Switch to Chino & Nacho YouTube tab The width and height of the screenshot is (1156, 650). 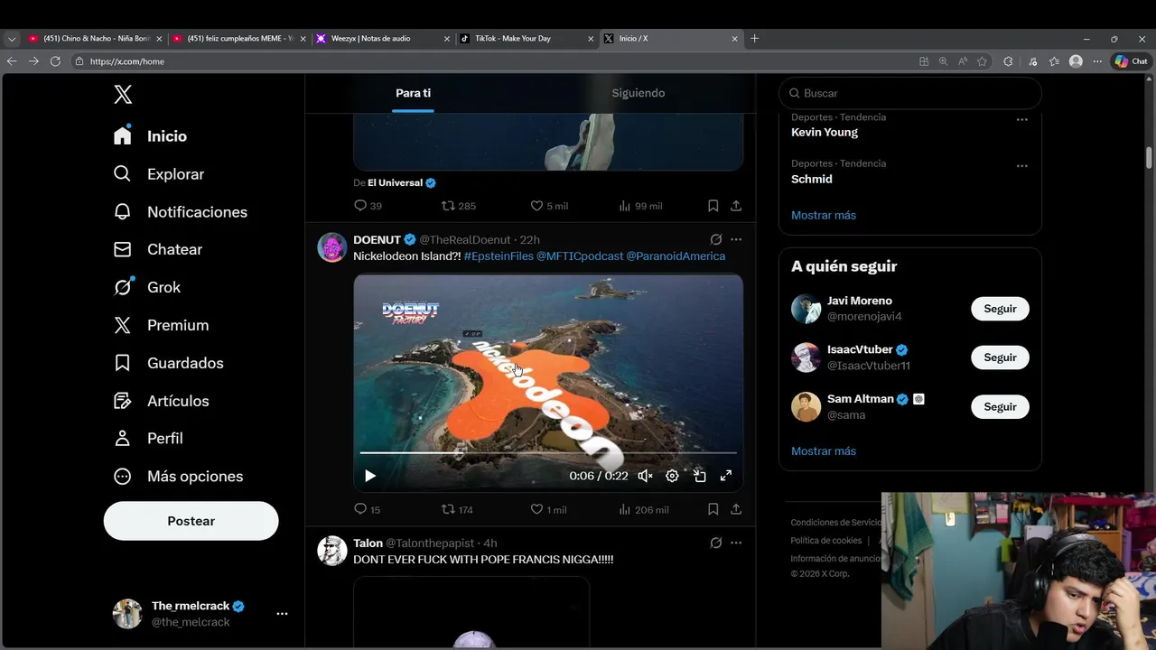[x=95, y=39]
